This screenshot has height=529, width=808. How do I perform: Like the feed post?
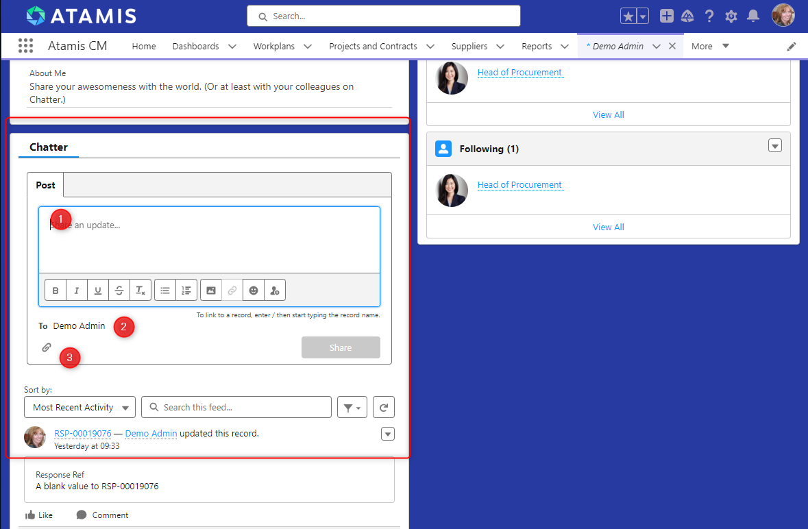tap(38, 515)
